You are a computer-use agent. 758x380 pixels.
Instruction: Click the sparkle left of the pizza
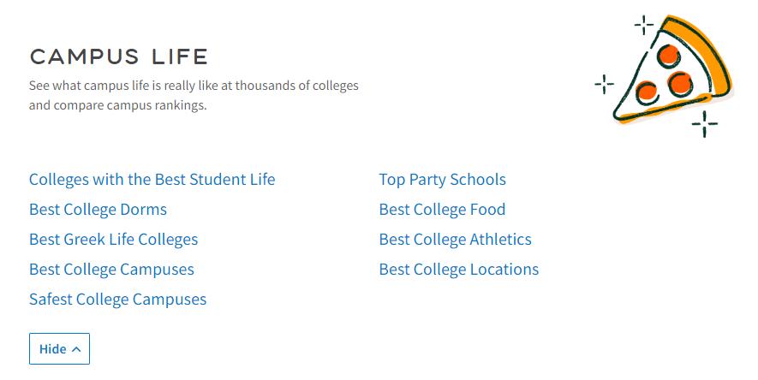click(x=604, y=84)
